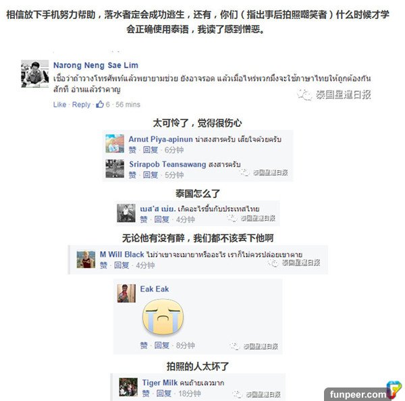Image resolution: width=405 pixels, height=401 pixels.
Task: Click Like under Narong's comment
Action: point(59,105)
